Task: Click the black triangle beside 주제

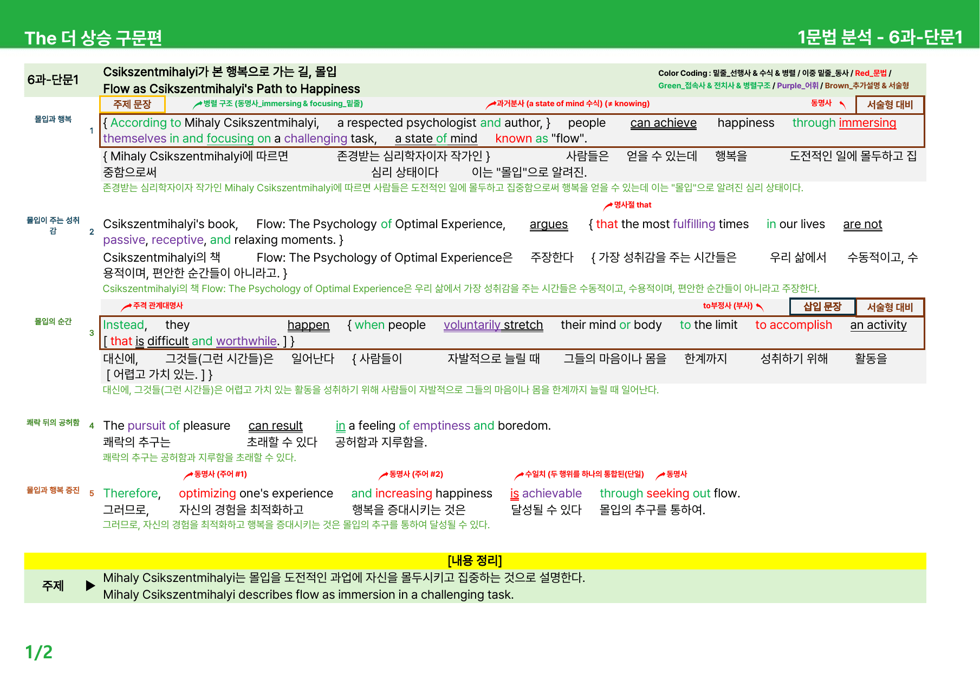Action: click(x=90, y=586)
